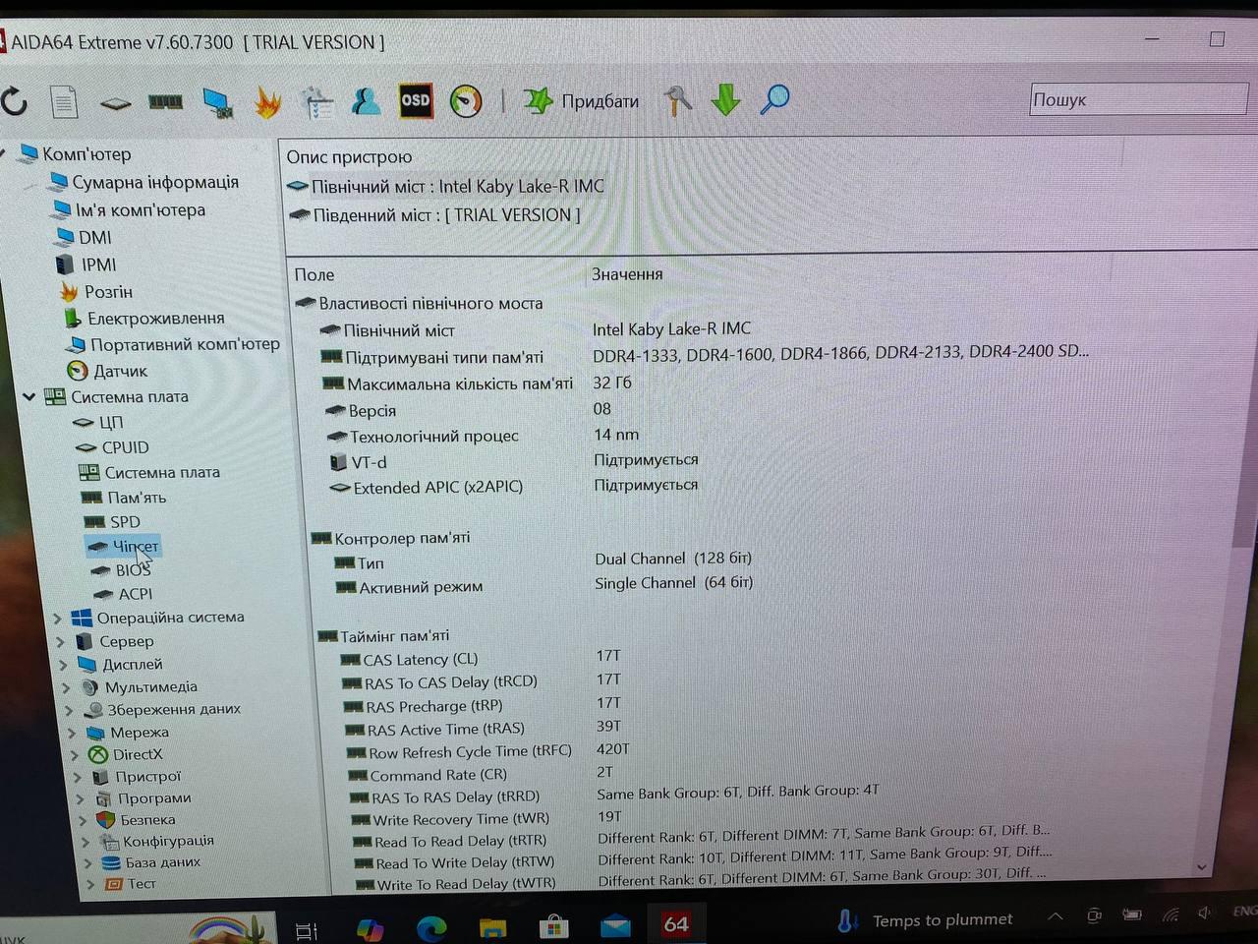Expand the Мережа branch
The image size is (1258, 944).
point(72,733)
